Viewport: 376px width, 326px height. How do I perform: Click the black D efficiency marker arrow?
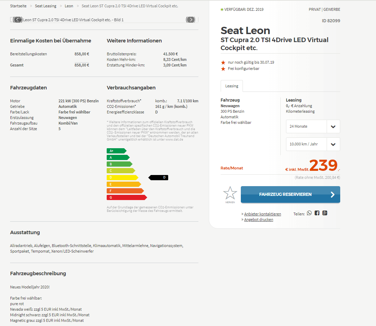158,177
